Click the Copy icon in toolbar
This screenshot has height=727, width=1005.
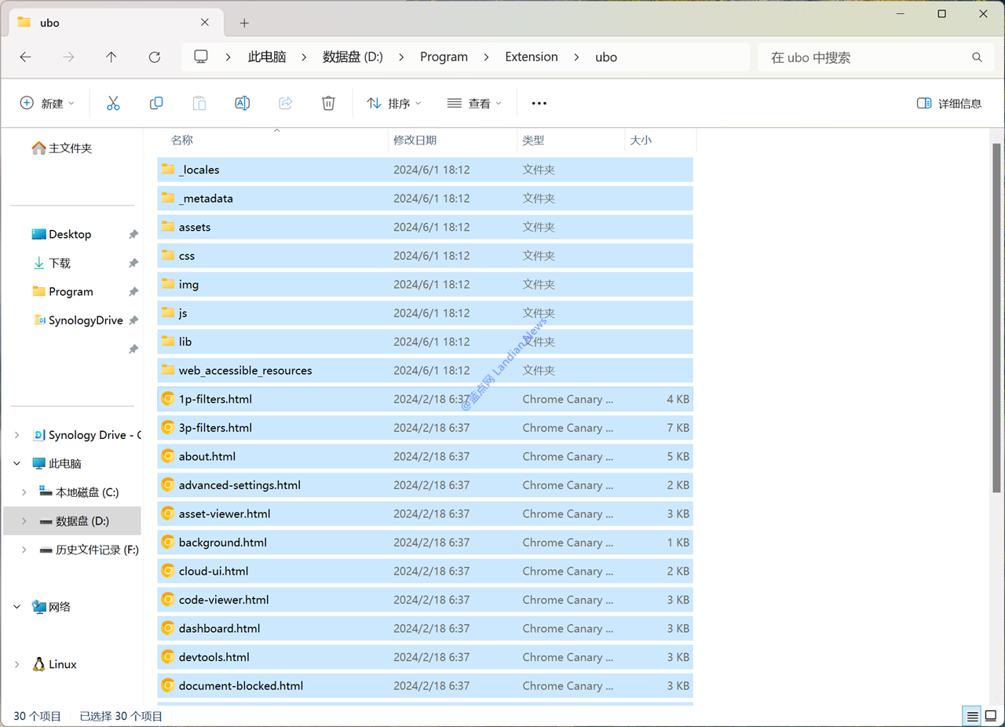click(x=156, y=103)
